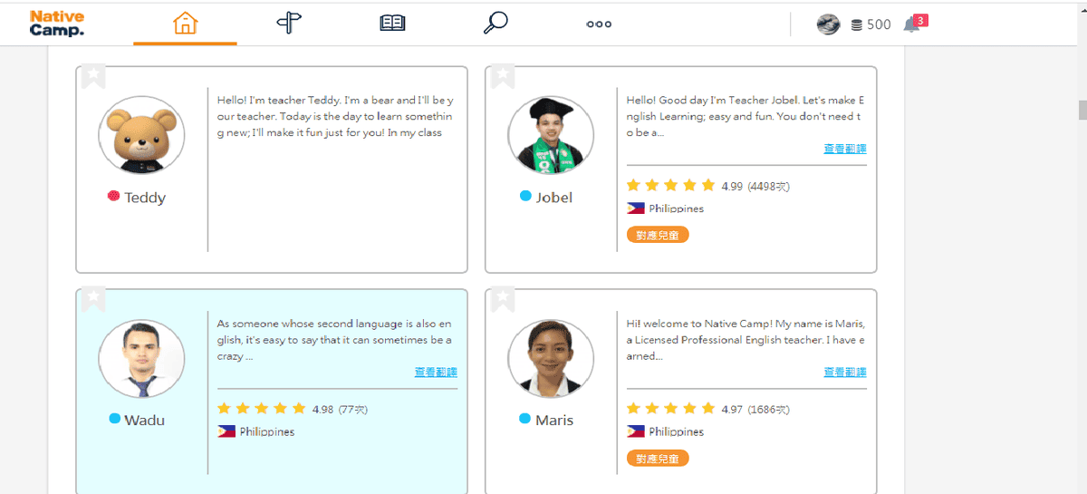Toggle bookmark star on Wadu's card
Screen dimensions: 1087x494
pos(93,298)
